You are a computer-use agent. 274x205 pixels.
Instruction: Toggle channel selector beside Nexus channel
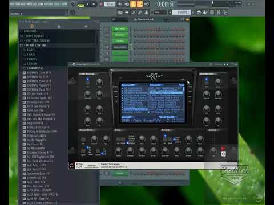tap(131, 47)
